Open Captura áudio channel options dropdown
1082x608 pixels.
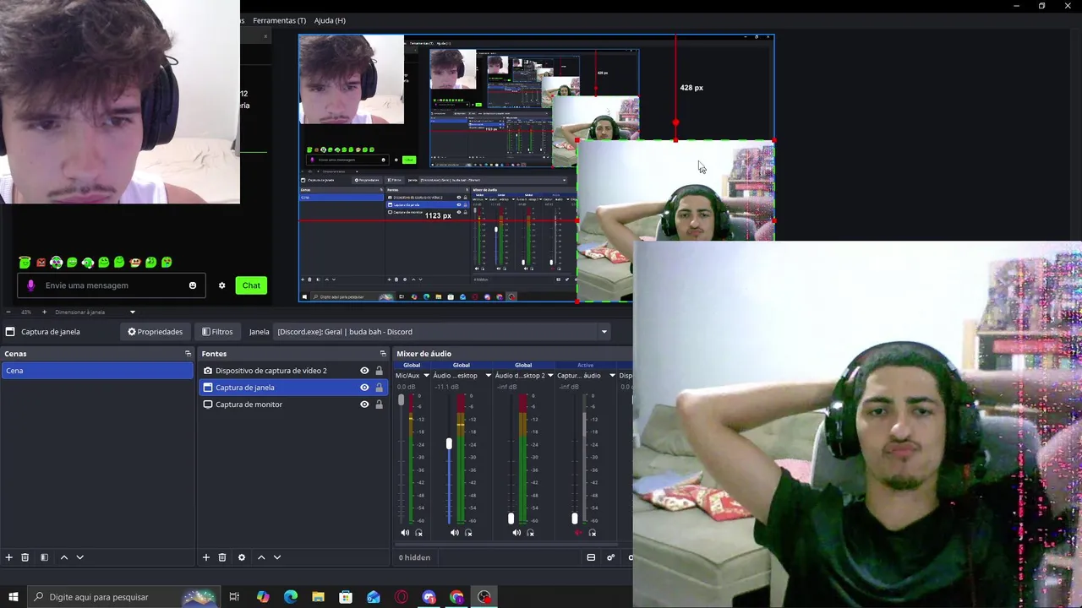coord(612,376)
